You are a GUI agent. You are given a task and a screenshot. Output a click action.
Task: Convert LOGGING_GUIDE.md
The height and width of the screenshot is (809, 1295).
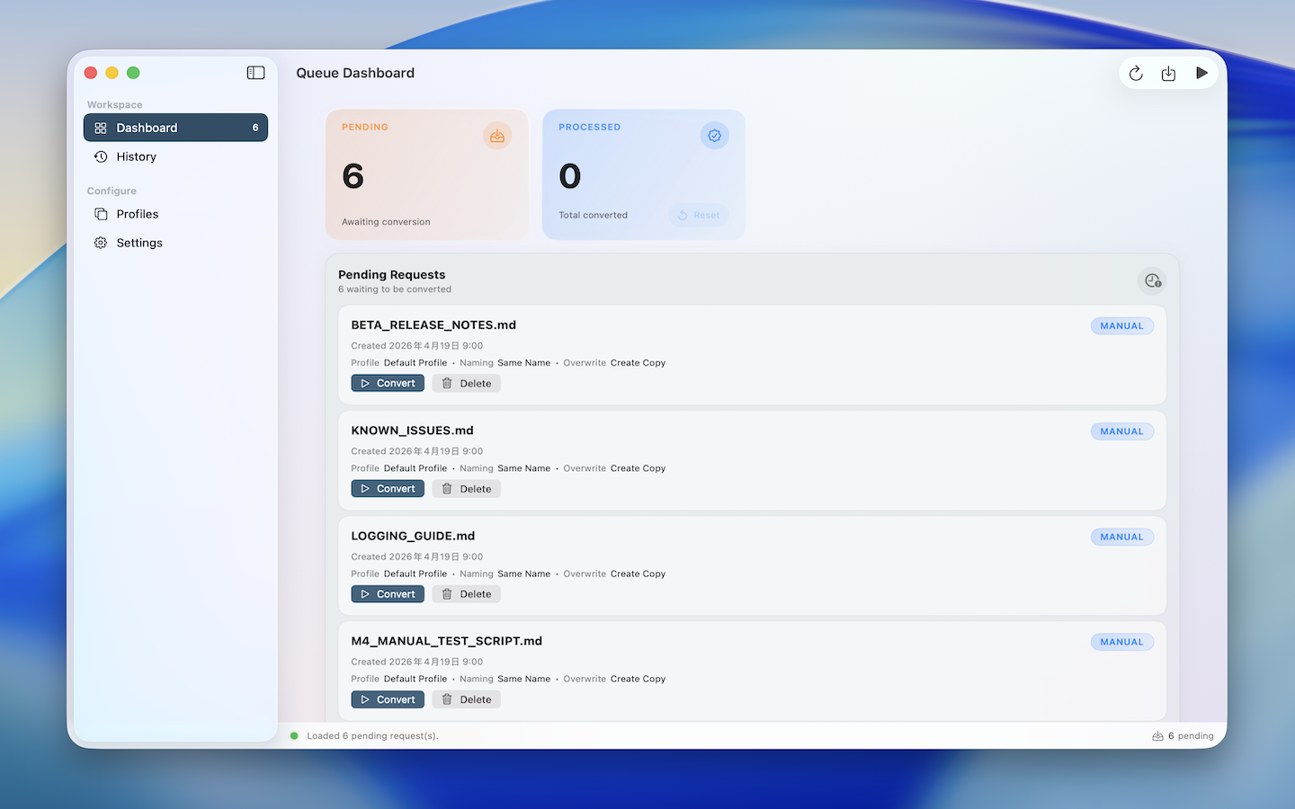(388, 594)
